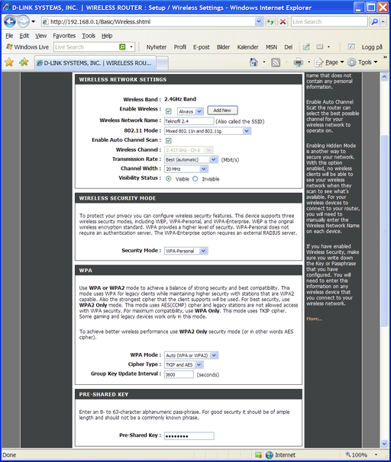Click the Del toolbar button
The image size is (391, 462).
click(x=289, y=47)
